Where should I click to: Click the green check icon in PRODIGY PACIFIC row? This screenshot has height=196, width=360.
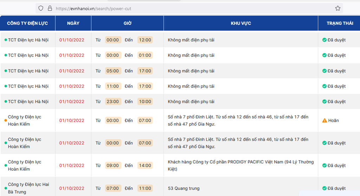(x=324, y=165)
